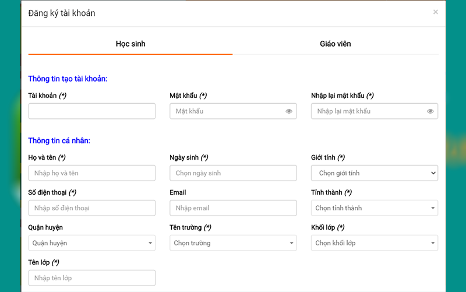Toggle visibility in Nhập lại mật khẩu field
The width and height of the screenshot is (466, 292).
pyautogui.click(x=430, y=111)
